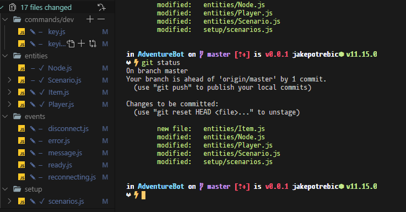Viewport: 406px width, 212px height.
Task: Select key.js in the changed files list
Action: [x=56, y=32]
